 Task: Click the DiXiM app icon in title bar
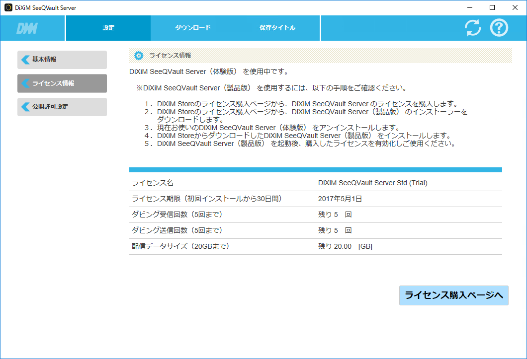[x=9, y=7]
